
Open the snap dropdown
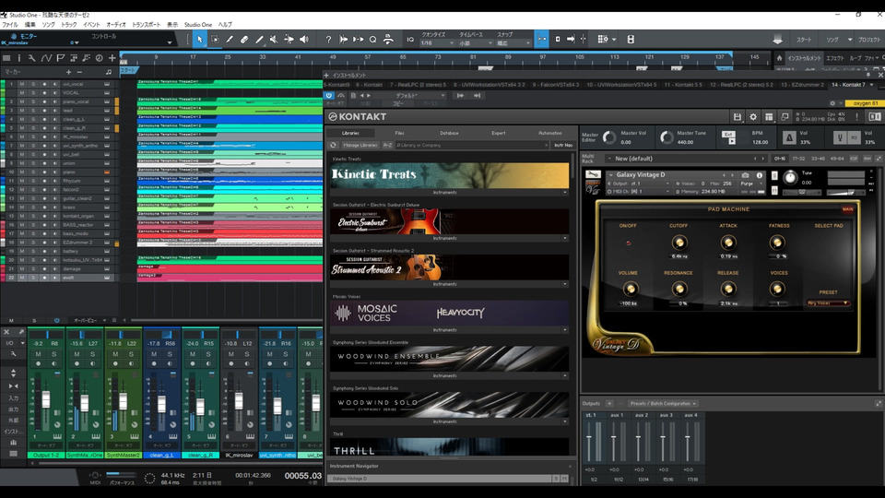tap(513, 43)
